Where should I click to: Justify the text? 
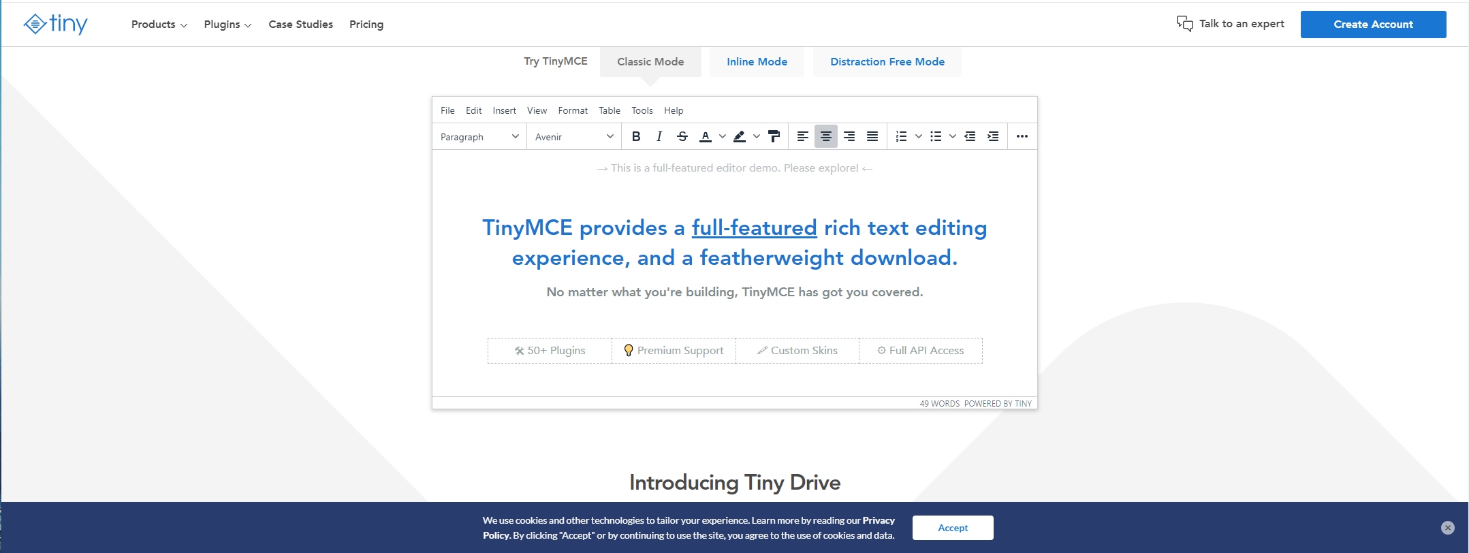(x=872, y=136)
